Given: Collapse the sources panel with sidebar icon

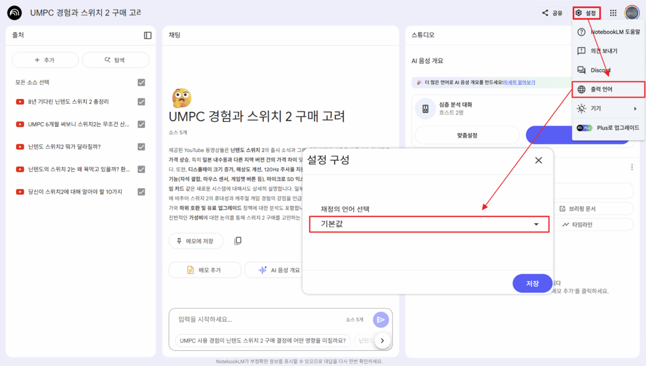Looking at the screenshot, I should pos(148,35).
